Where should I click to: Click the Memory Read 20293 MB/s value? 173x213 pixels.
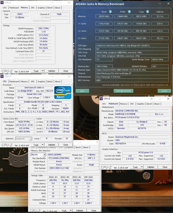[104, 16]
